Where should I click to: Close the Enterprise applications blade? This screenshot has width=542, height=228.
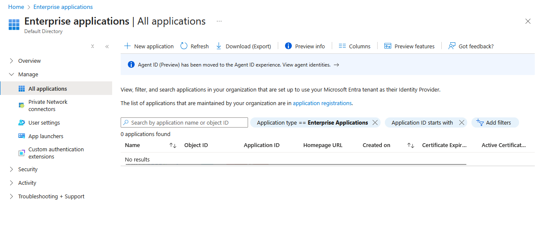click(x=528, y=21)
